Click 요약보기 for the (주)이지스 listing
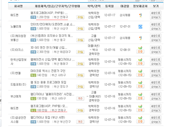This screenshot has width=169, height=127. coord(155,52)
